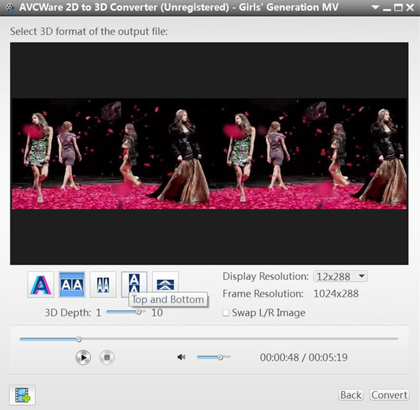Click the AVCWare app icon in title bar
The width and height of the screenshot is (420, 410).
(x=10, y=7)
